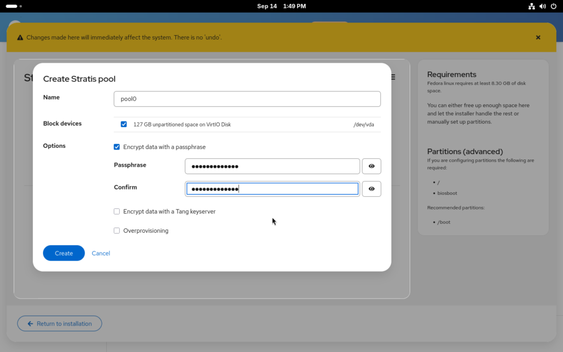Click the Create button
Image resolution: width=563 pixels, height=352 pixels.
tap(64, 253)
